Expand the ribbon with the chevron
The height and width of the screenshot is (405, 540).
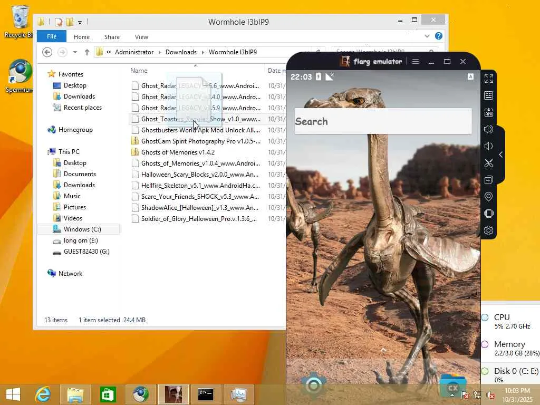point(427,36)
